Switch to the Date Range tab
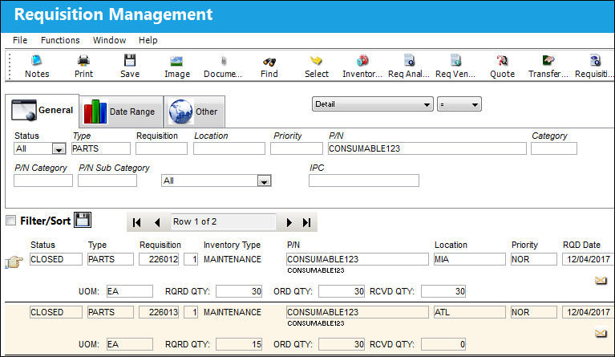The image size is (615, 357). point(121,112)
